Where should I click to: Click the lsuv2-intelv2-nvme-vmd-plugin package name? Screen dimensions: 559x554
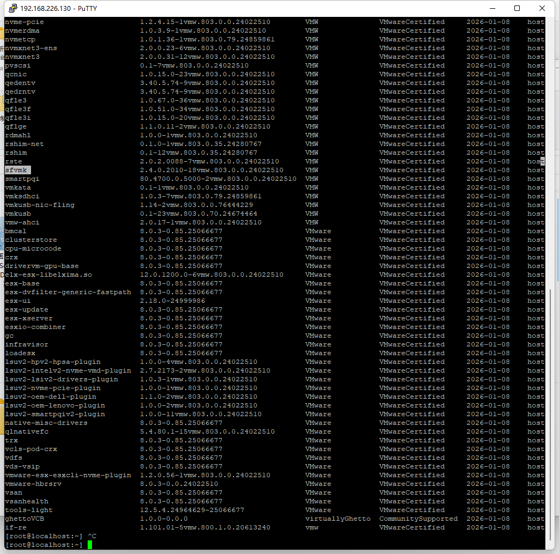[x=67, y=370]
